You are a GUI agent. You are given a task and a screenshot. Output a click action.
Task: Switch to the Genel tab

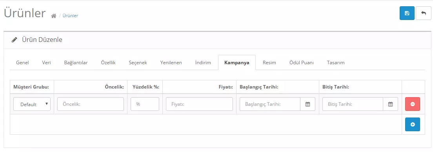click(22, 63)
